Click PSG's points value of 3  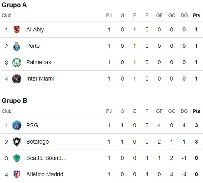pyautogui.click(x=196, y=125)
